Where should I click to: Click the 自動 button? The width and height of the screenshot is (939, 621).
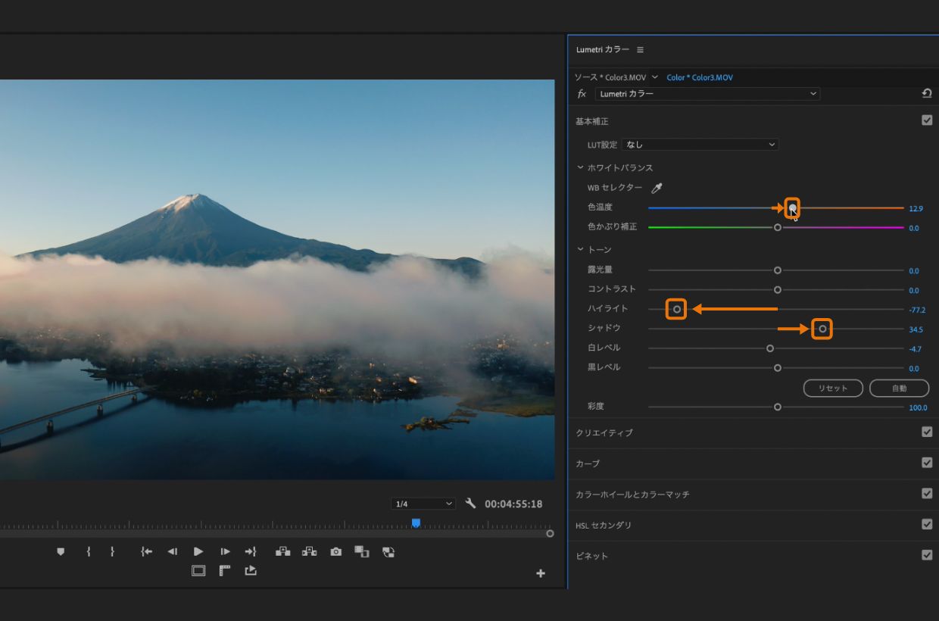pos(899,388)
